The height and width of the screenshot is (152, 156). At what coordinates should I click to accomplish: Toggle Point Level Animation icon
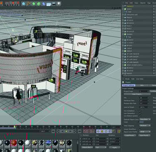pos(114,131)
